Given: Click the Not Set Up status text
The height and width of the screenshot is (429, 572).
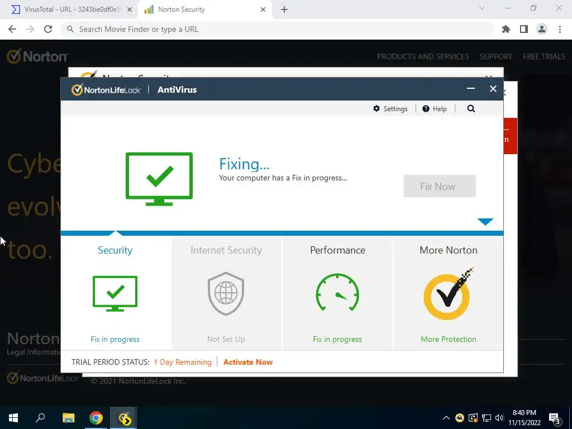Looking at the screenshot, I should (226, 339).
